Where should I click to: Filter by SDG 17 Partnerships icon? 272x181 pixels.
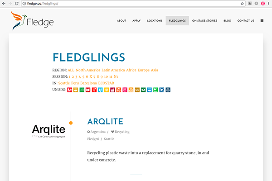pyautogui.click(x=168, y=90)
